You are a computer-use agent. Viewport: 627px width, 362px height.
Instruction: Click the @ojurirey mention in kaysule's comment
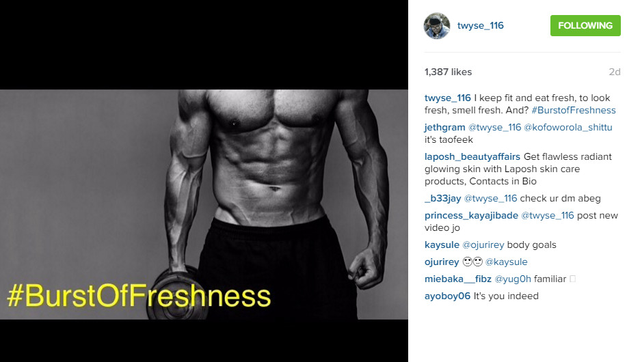[483, 245]
